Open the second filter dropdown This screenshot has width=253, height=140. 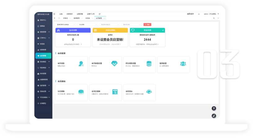(87, 24)
